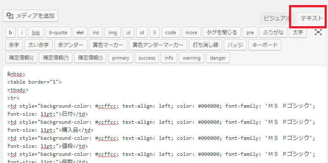The image size is (328, 163).
Task: Insert list item with li button
Action: pyautogui.click(x=155, y=33)
